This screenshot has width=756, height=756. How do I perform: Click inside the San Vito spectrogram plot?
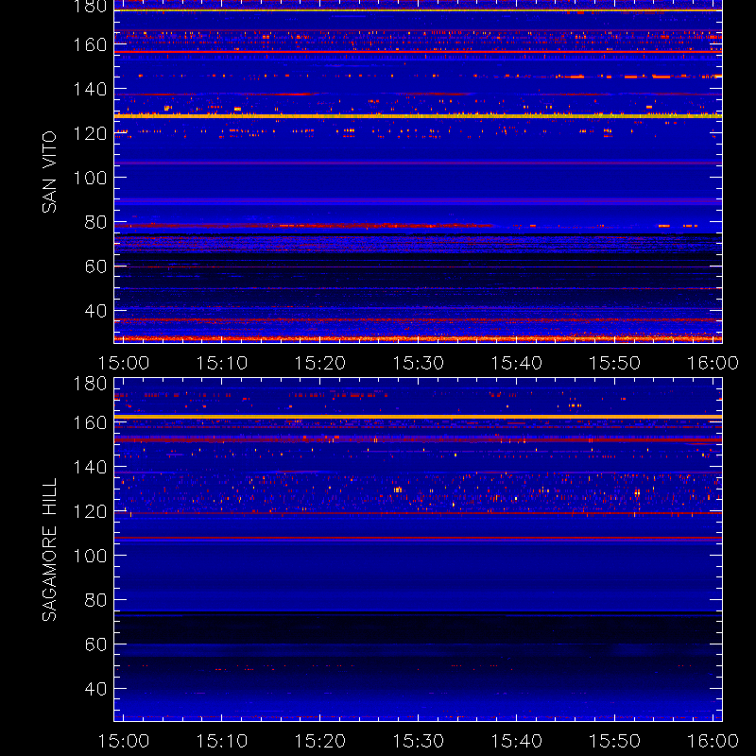pyautogui.click(x=418, y=172)
